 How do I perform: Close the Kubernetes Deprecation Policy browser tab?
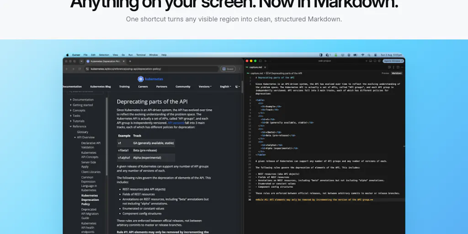click(x=123, y=61)
